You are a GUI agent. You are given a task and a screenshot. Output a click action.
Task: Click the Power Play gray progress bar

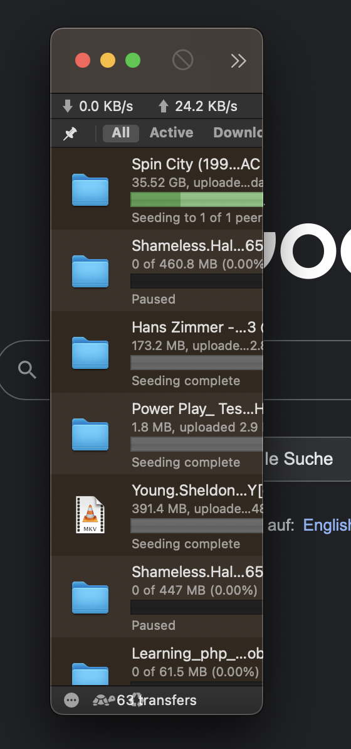tap(197, 444)
